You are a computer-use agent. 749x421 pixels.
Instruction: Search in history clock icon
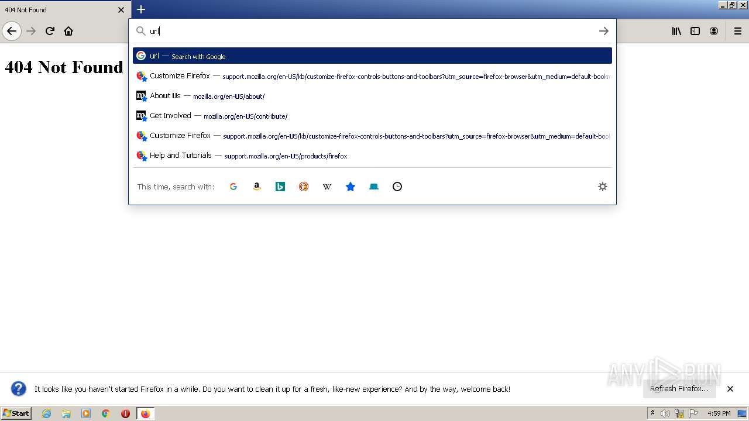pyautogui.click(x=397, y=187)
